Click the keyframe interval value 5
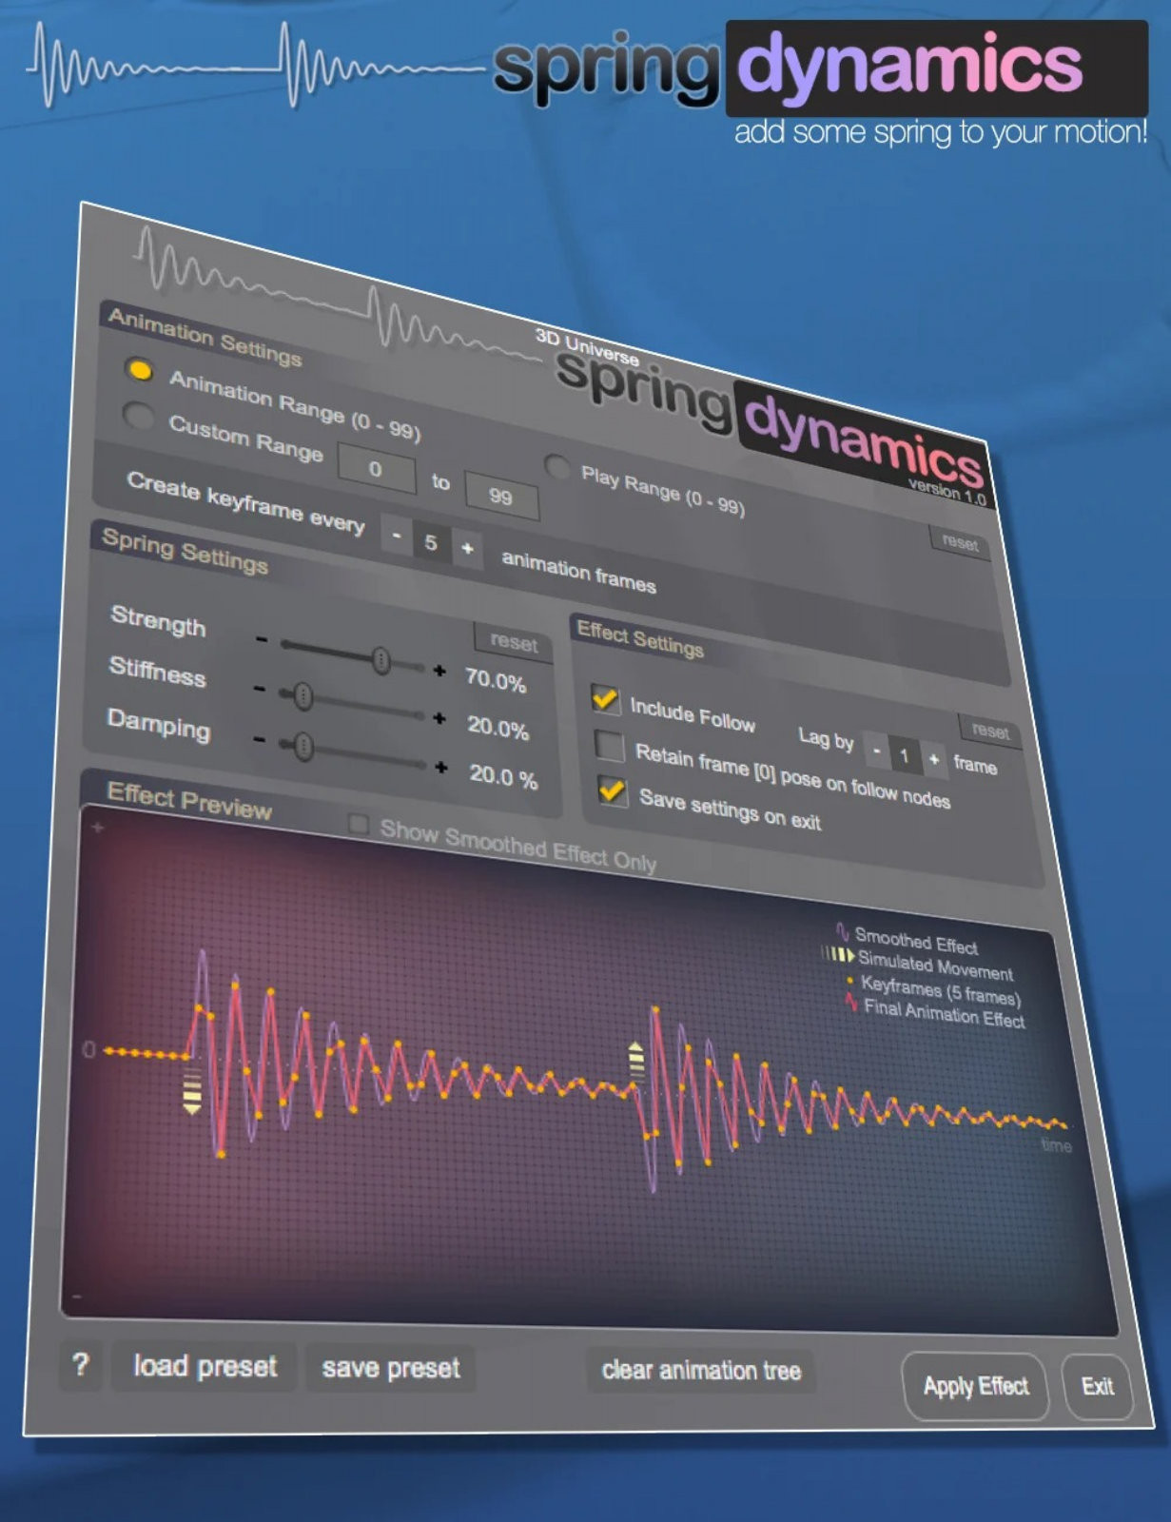1171x1522 pixels. coord(431,542)
